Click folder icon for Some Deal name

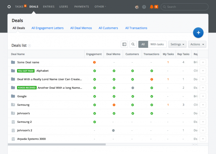click(x=13, y=62)
